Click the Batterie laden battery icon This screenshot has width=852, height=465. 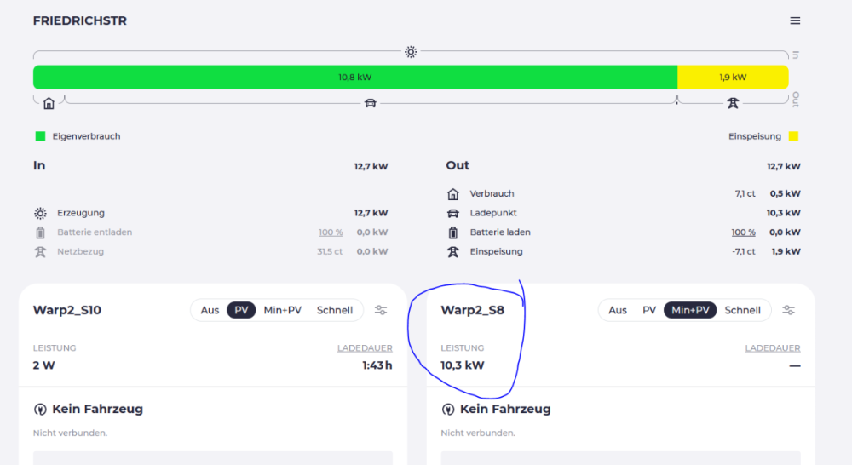[x=453, y=232]
